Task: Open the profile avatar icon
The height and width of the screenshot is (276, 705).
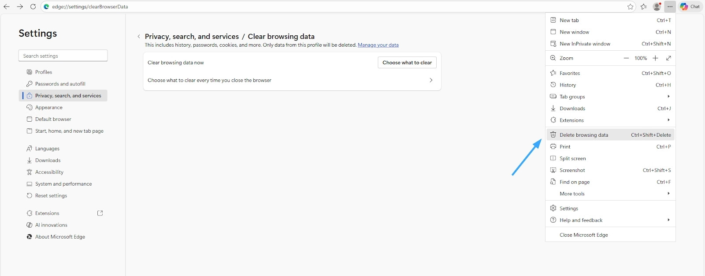Action: click(x=657, y=7)
